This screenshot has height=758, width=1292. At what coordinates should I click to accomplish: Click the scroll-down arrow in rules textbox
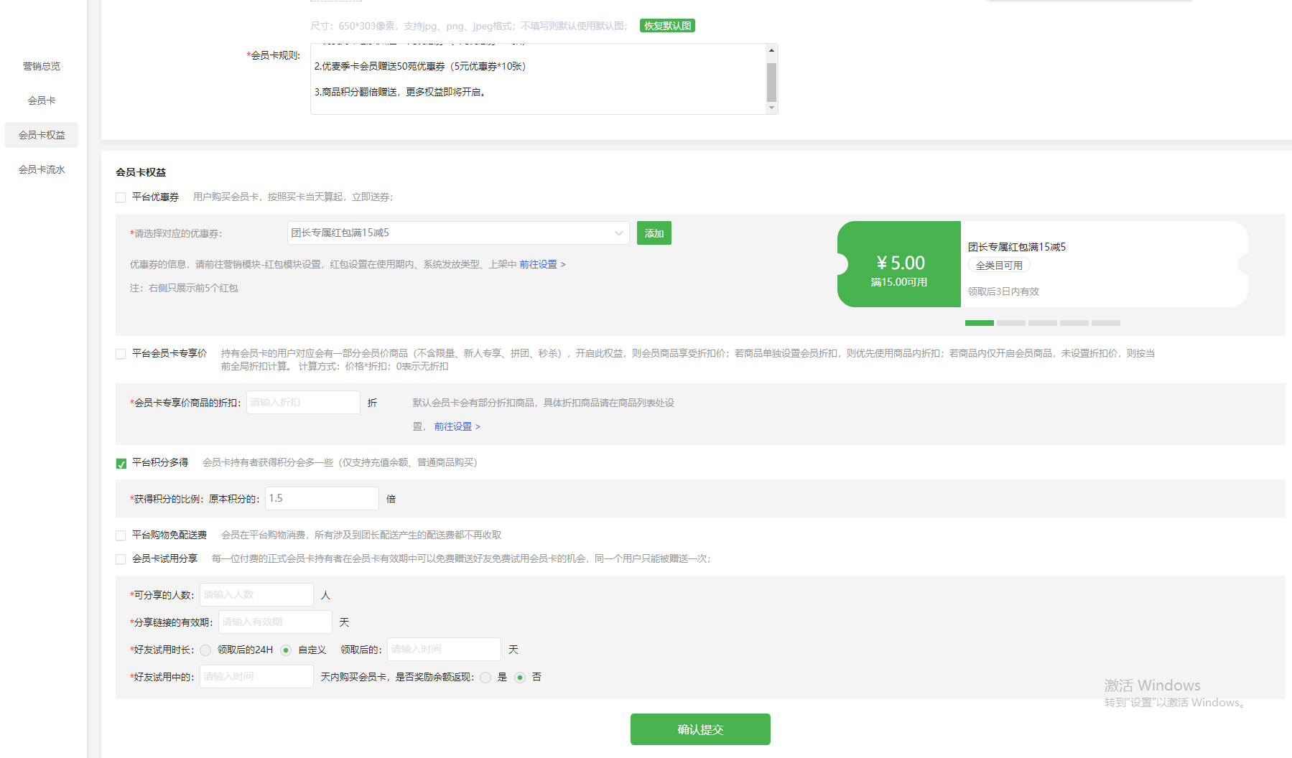(x=771, y=108)
